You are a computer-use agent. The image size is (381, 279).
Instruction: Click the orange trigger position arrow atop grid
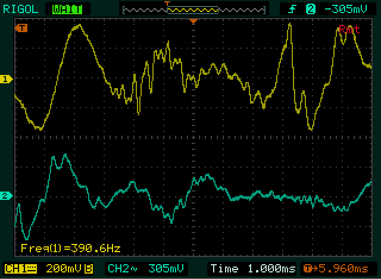coord(193,21)
